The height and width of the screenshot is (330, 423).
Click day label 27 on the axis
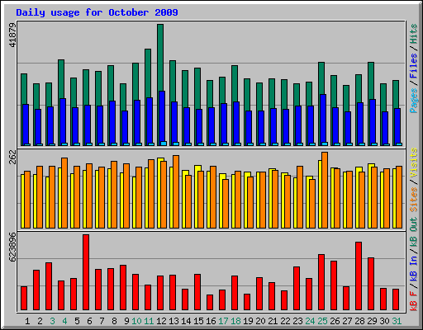coord(347,321)
